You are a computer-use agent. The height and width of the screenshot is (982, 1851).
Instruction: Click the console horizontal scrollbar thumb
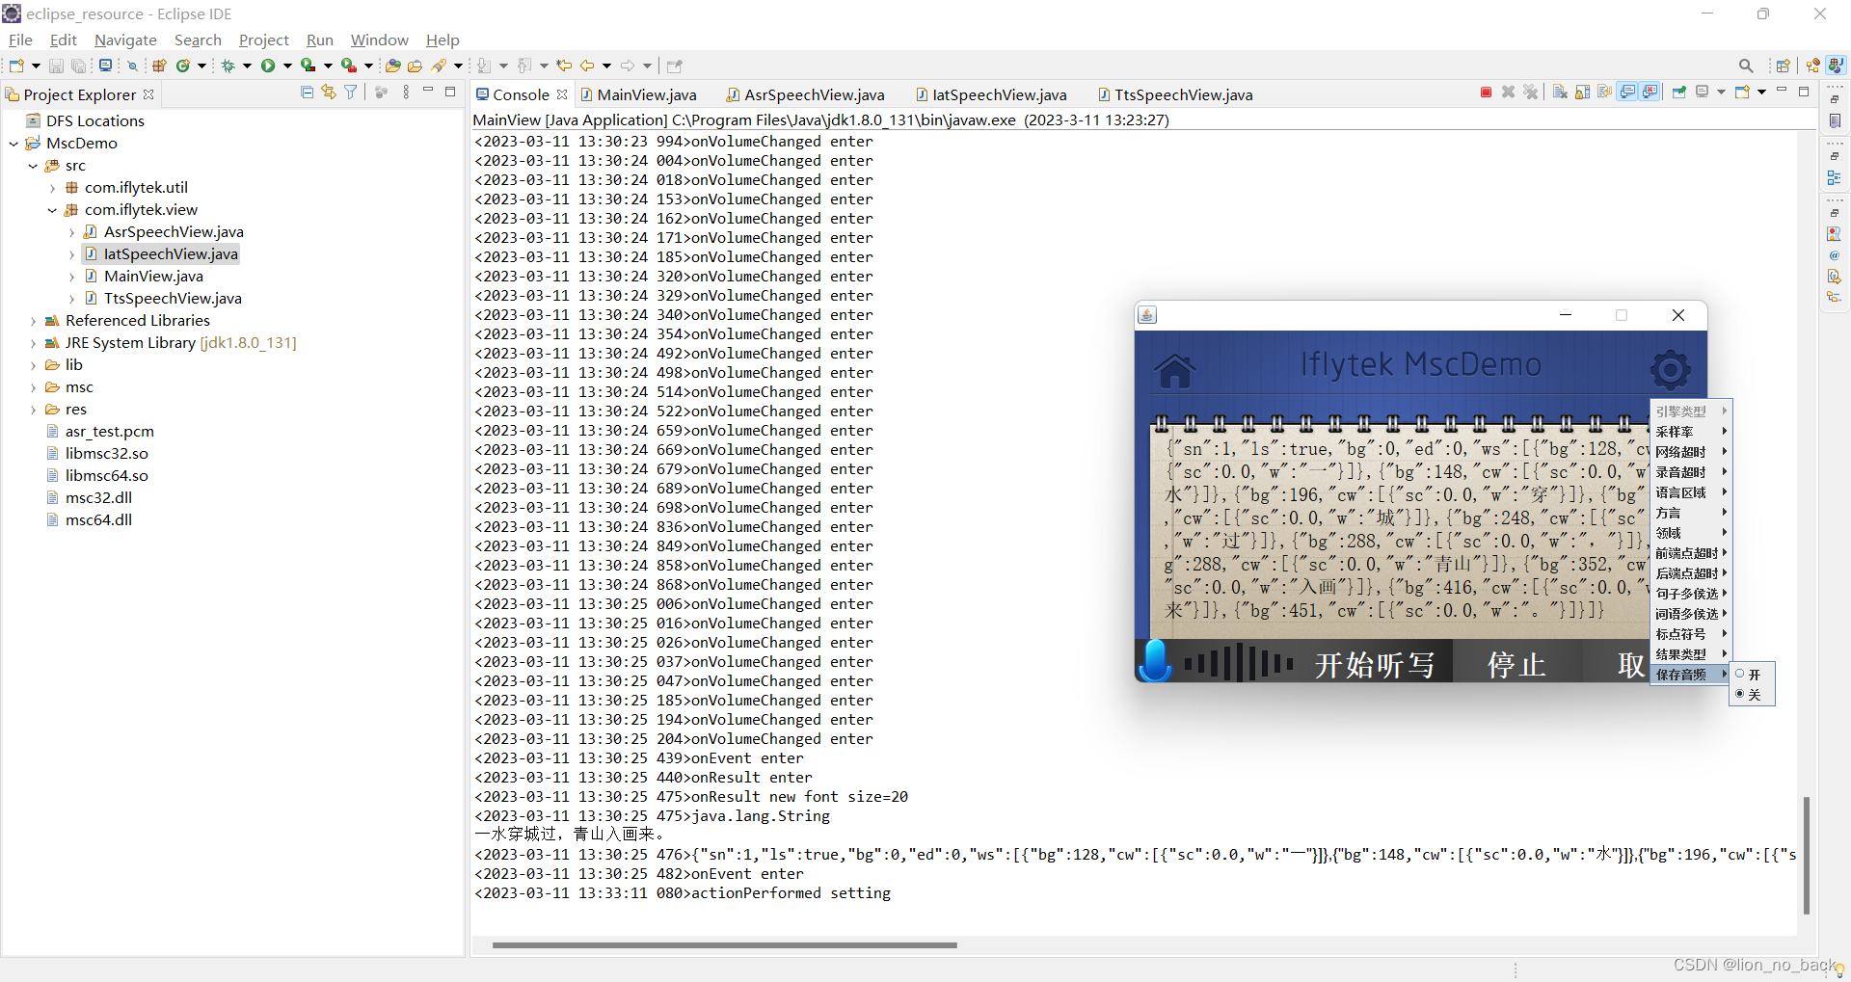(725, 945)
